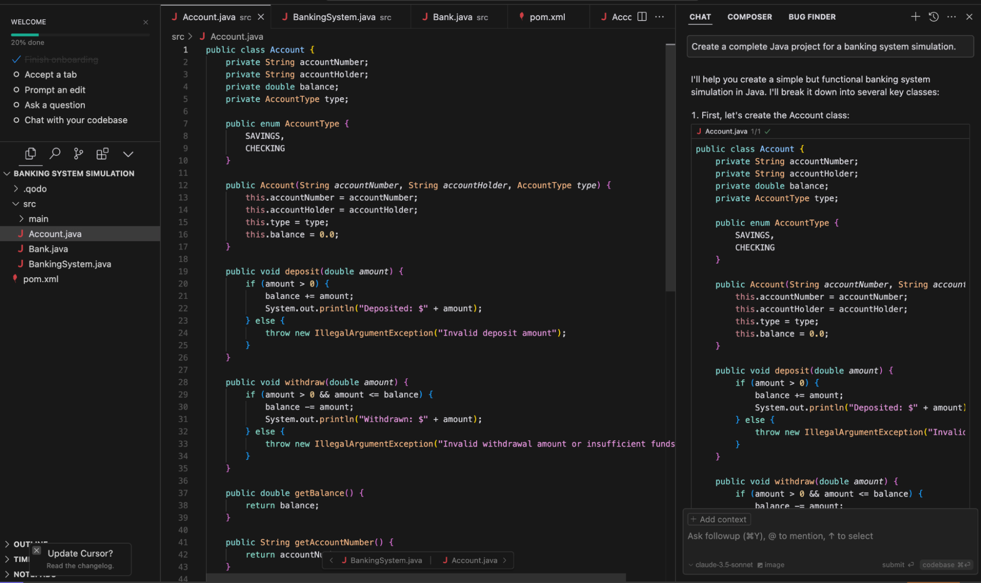Open the Extensions icon

[103, 154]
